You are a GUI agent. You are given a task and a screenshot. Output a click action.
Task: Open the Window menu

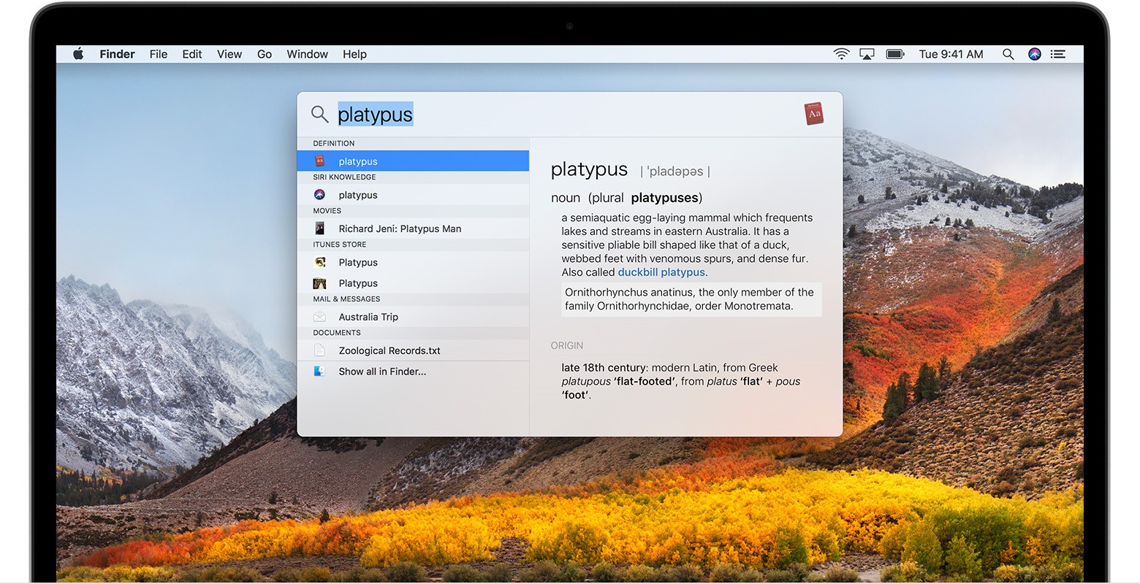click(307, 54)
